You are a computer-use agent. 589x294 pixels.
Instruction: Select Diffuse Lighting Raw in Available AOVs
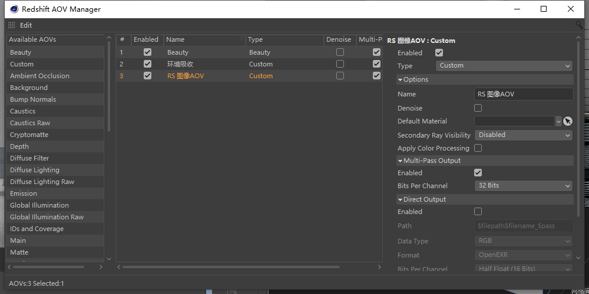point(55,182)
